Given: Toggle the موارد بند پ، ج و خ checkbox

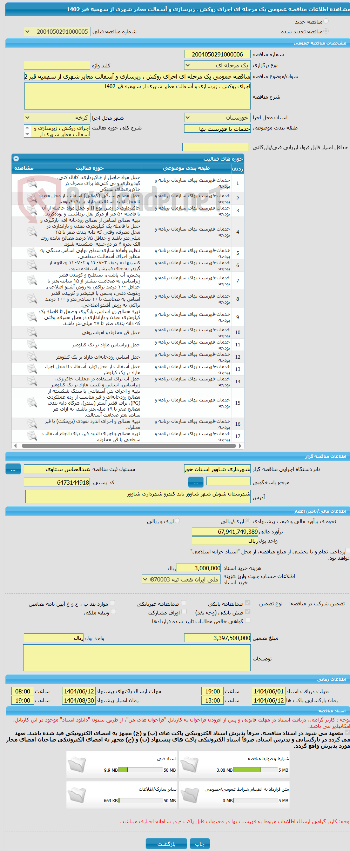Looking at the screenshot, I should click(113, 603).
